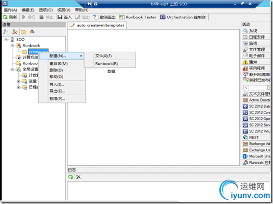Collapse the 全局设置 tree node
Screen dimensions: 273x204
coord(12,70)
